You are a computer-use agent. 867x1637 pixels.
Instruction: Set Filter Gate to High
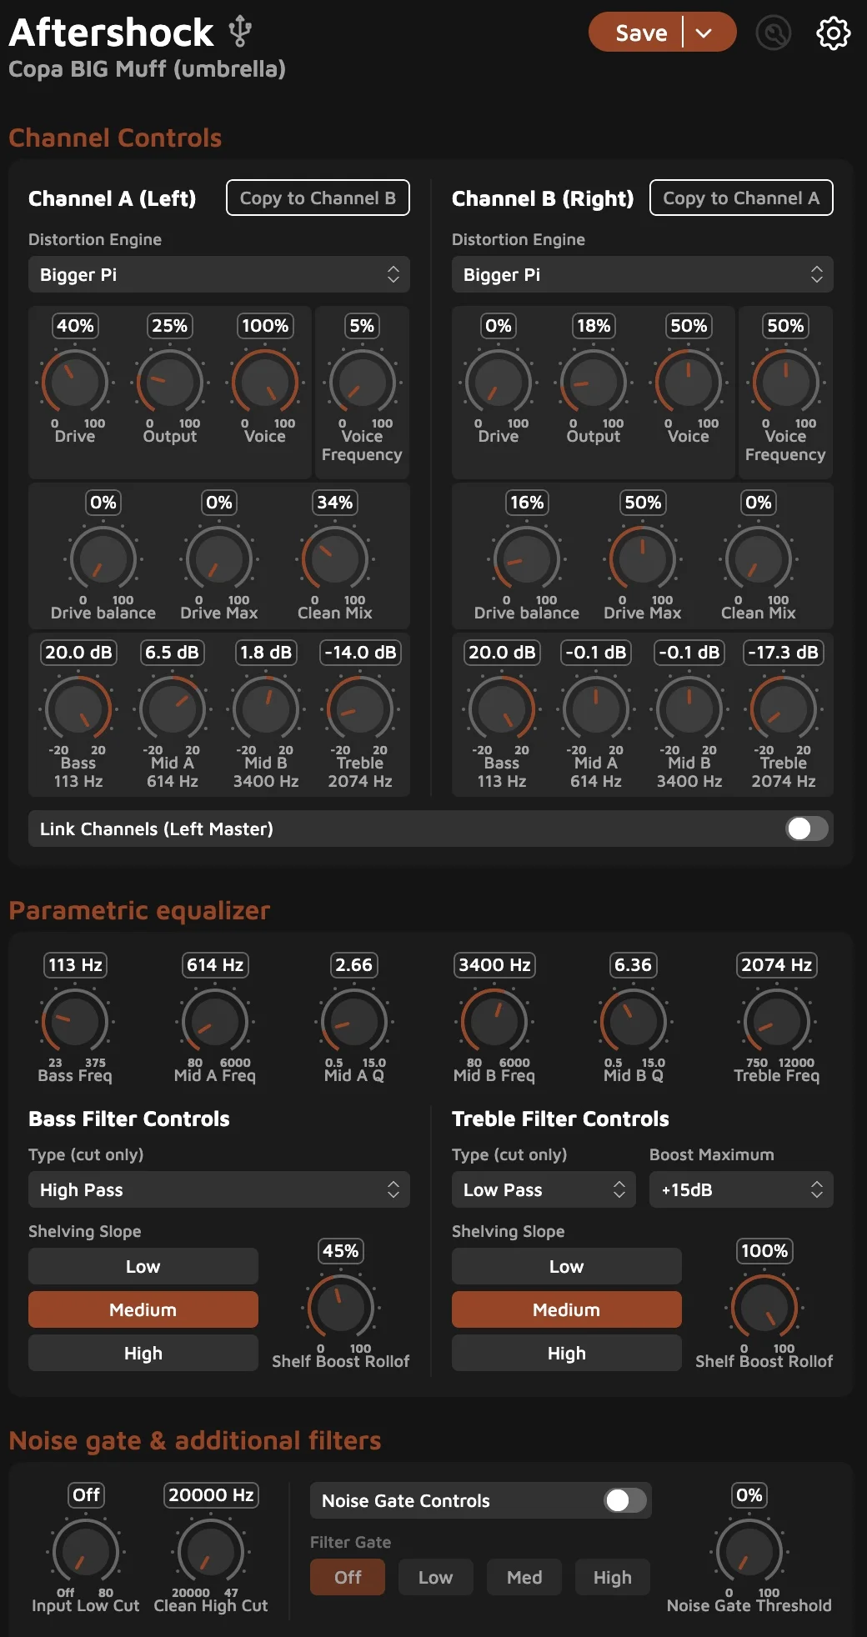click(613, 1577)
